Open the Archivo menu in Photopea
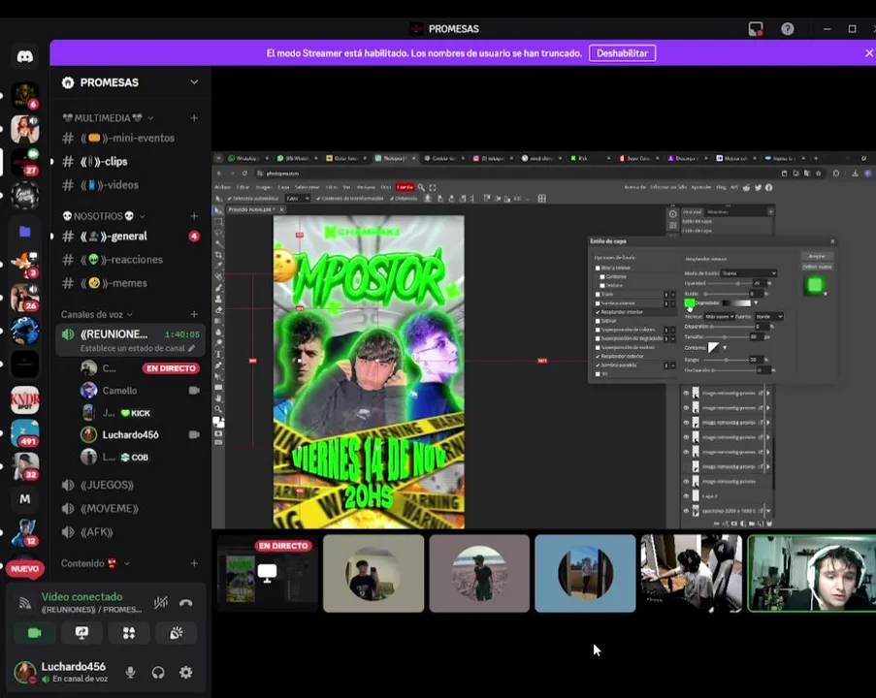Viewport: 876px width, 698px height. pos(223,187)
